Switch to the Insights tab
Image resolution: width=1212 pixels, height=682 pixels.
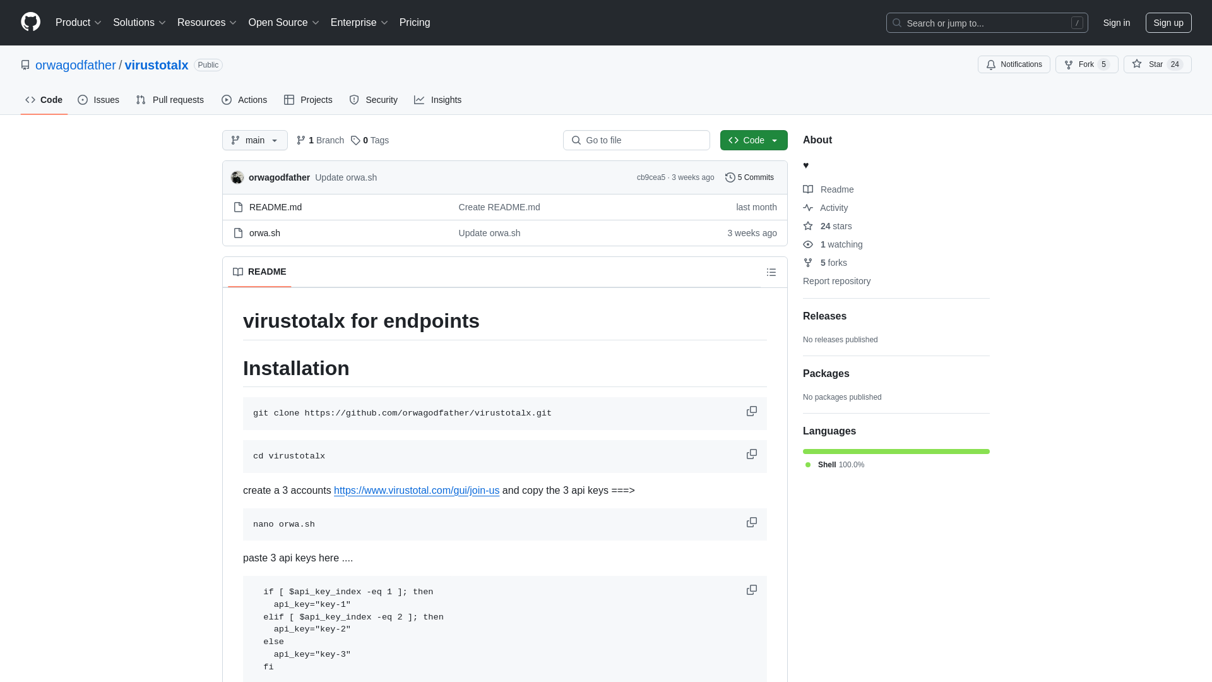pyautogui.click(x=438, y=100)
